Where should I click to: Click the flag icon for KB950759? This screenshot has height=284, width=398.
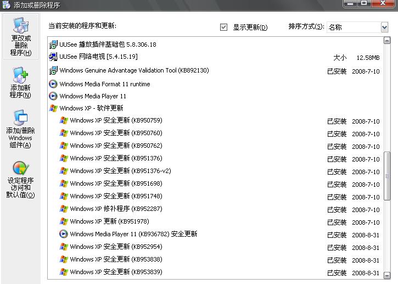pos(64,120)
